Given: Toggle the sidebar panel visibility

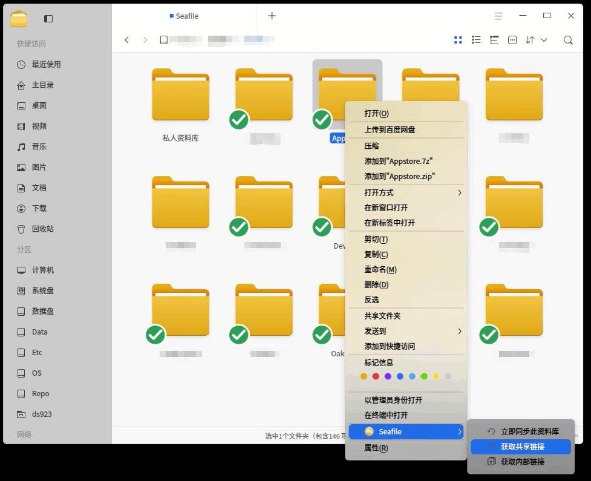Looking at the screenshot, I should 48,19.
